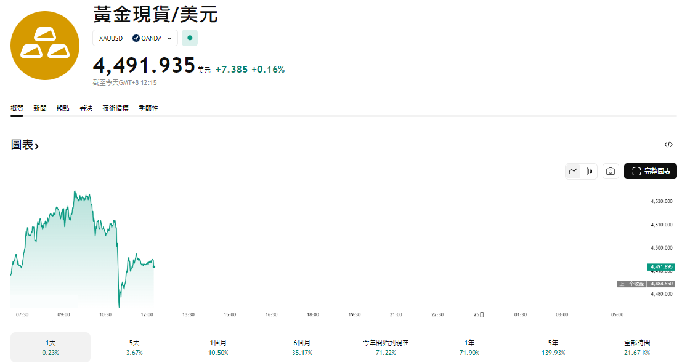Select the 1個月 range button
682x363 pixels.
(x=217, y=346)
